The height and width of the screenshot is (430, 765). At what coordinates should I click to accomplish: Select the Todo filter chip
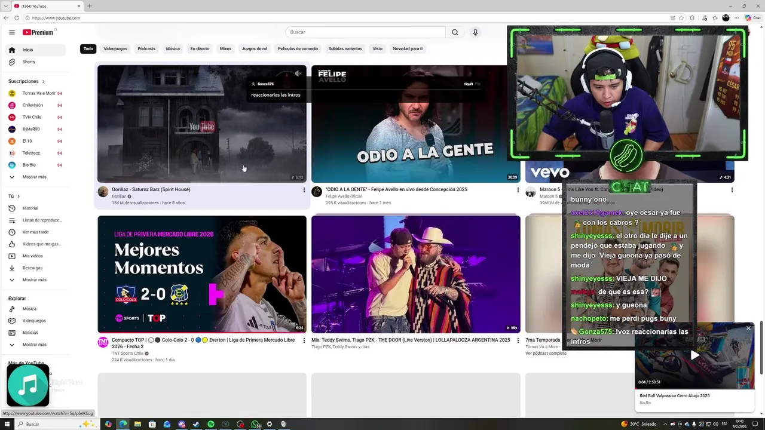[x=88, y=49]
